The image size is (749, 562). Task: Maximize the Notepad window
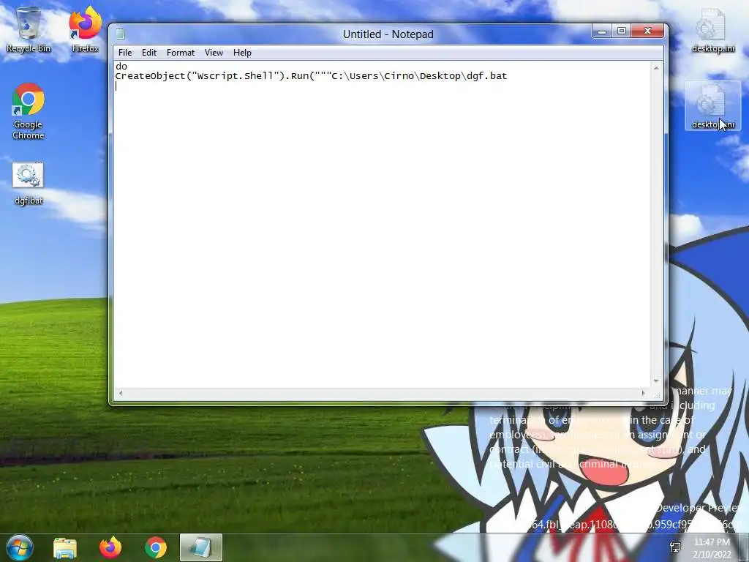622,31
